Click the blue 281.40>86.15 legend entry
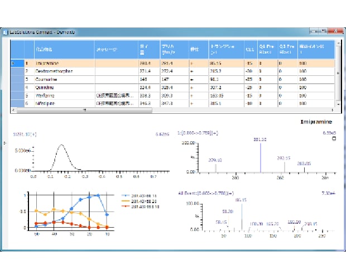This screenshot has height=279, width=346. 139,196
